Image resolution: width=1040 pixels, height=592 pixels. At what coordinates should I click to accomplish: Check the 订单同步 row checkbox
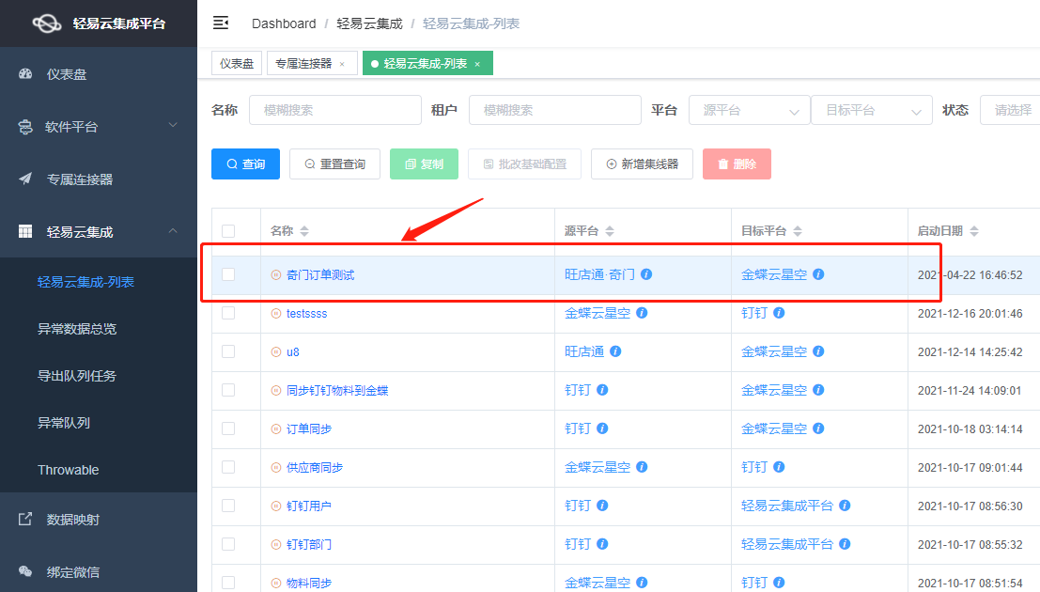click(x=228, y=428)
